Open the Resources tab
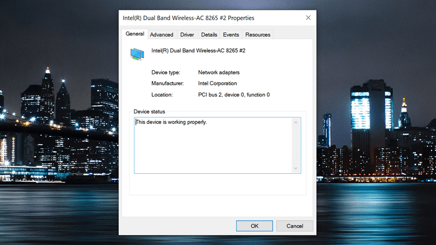The height and width of the screenshot is (245, 436). pyautogui.click(x=258, y=35)
